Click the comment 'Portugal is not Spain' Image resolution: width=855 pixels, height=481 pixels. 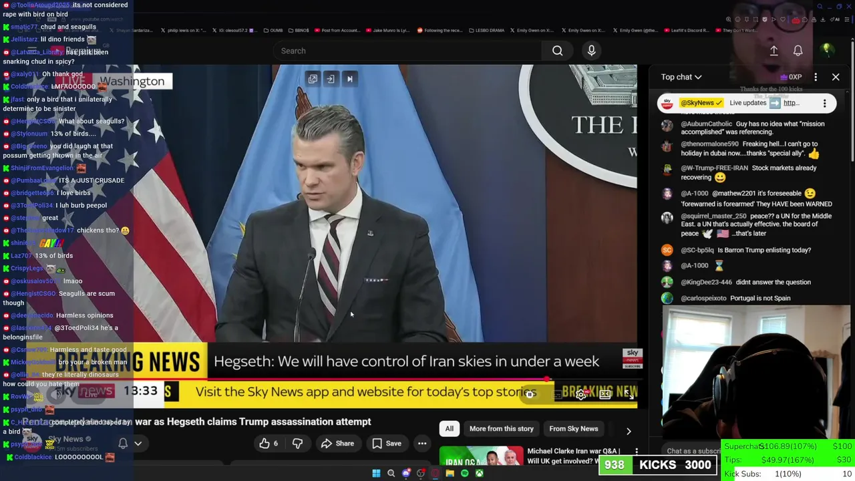[760, 299]
